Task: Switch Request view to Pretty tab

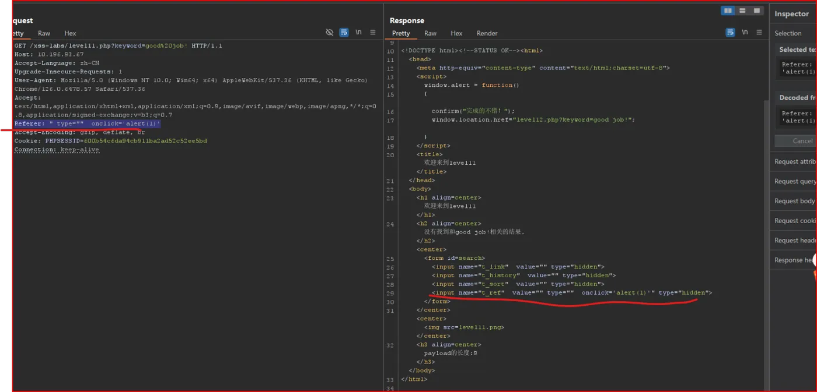Action: [x=18, y=34]
